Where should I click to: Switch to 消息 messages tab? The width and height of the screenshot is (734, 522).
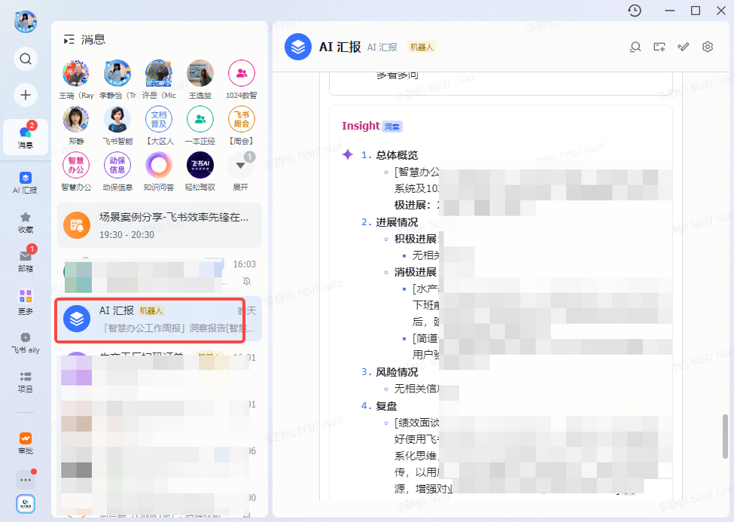[26, 136]
